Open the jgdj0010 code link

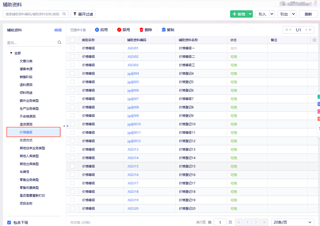click(x=134, y=124)
